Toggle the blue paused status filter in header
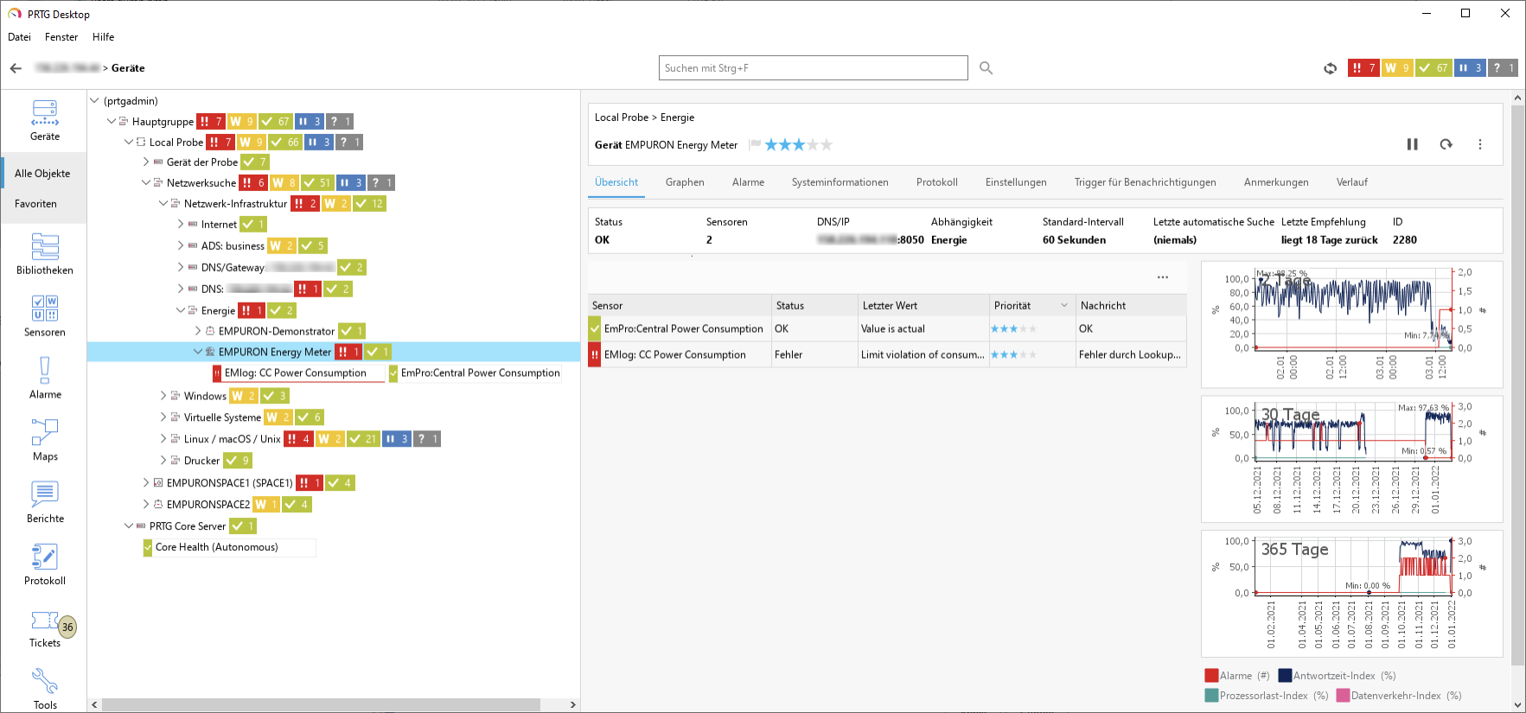This screenshot has height=713, width=1526. pos(1469,68)
